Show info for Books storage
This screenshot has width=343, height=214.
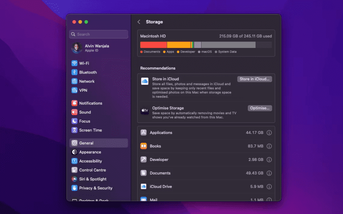pyautogui.click(x=269, y=146)
